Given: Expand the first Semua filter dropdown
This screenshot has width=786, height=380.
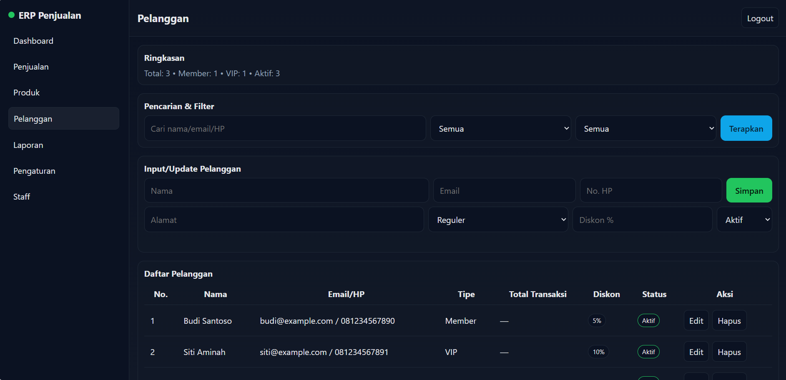Looking at the screenshot, I should point(500,129).
